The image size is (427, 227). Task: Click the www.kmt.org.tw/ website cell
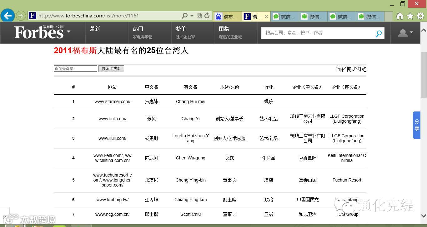[x=113, y=200]
